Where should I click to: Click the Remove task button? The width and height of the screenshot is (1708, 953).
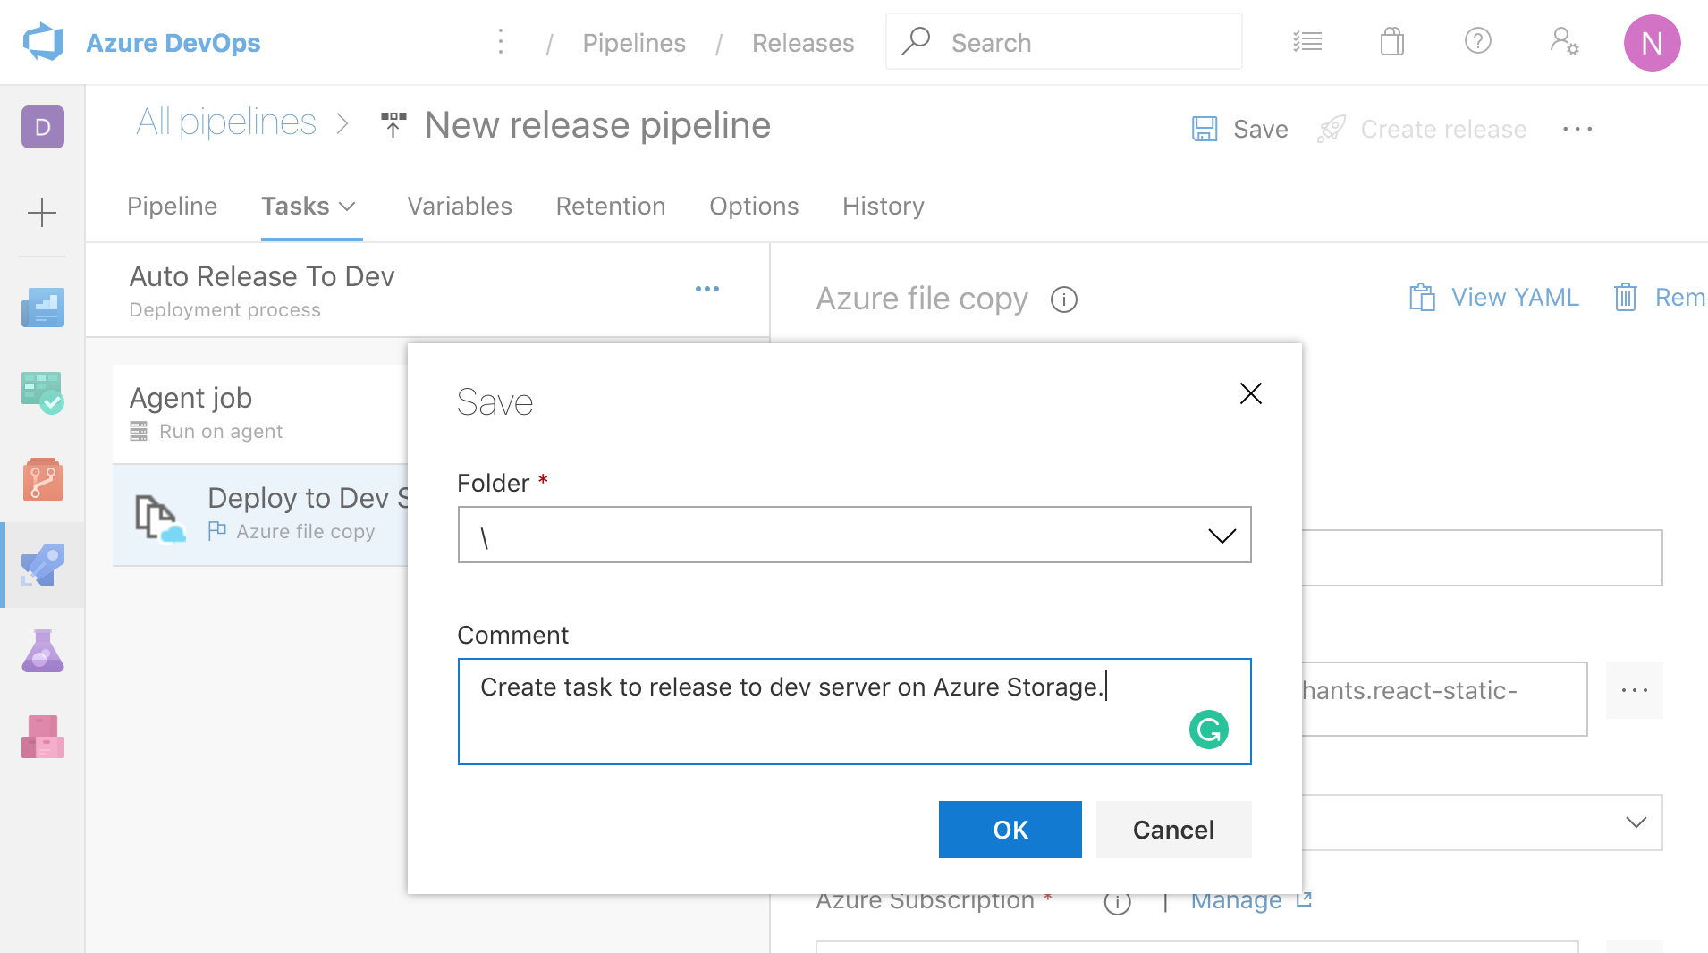click(x=1660, y=298)
